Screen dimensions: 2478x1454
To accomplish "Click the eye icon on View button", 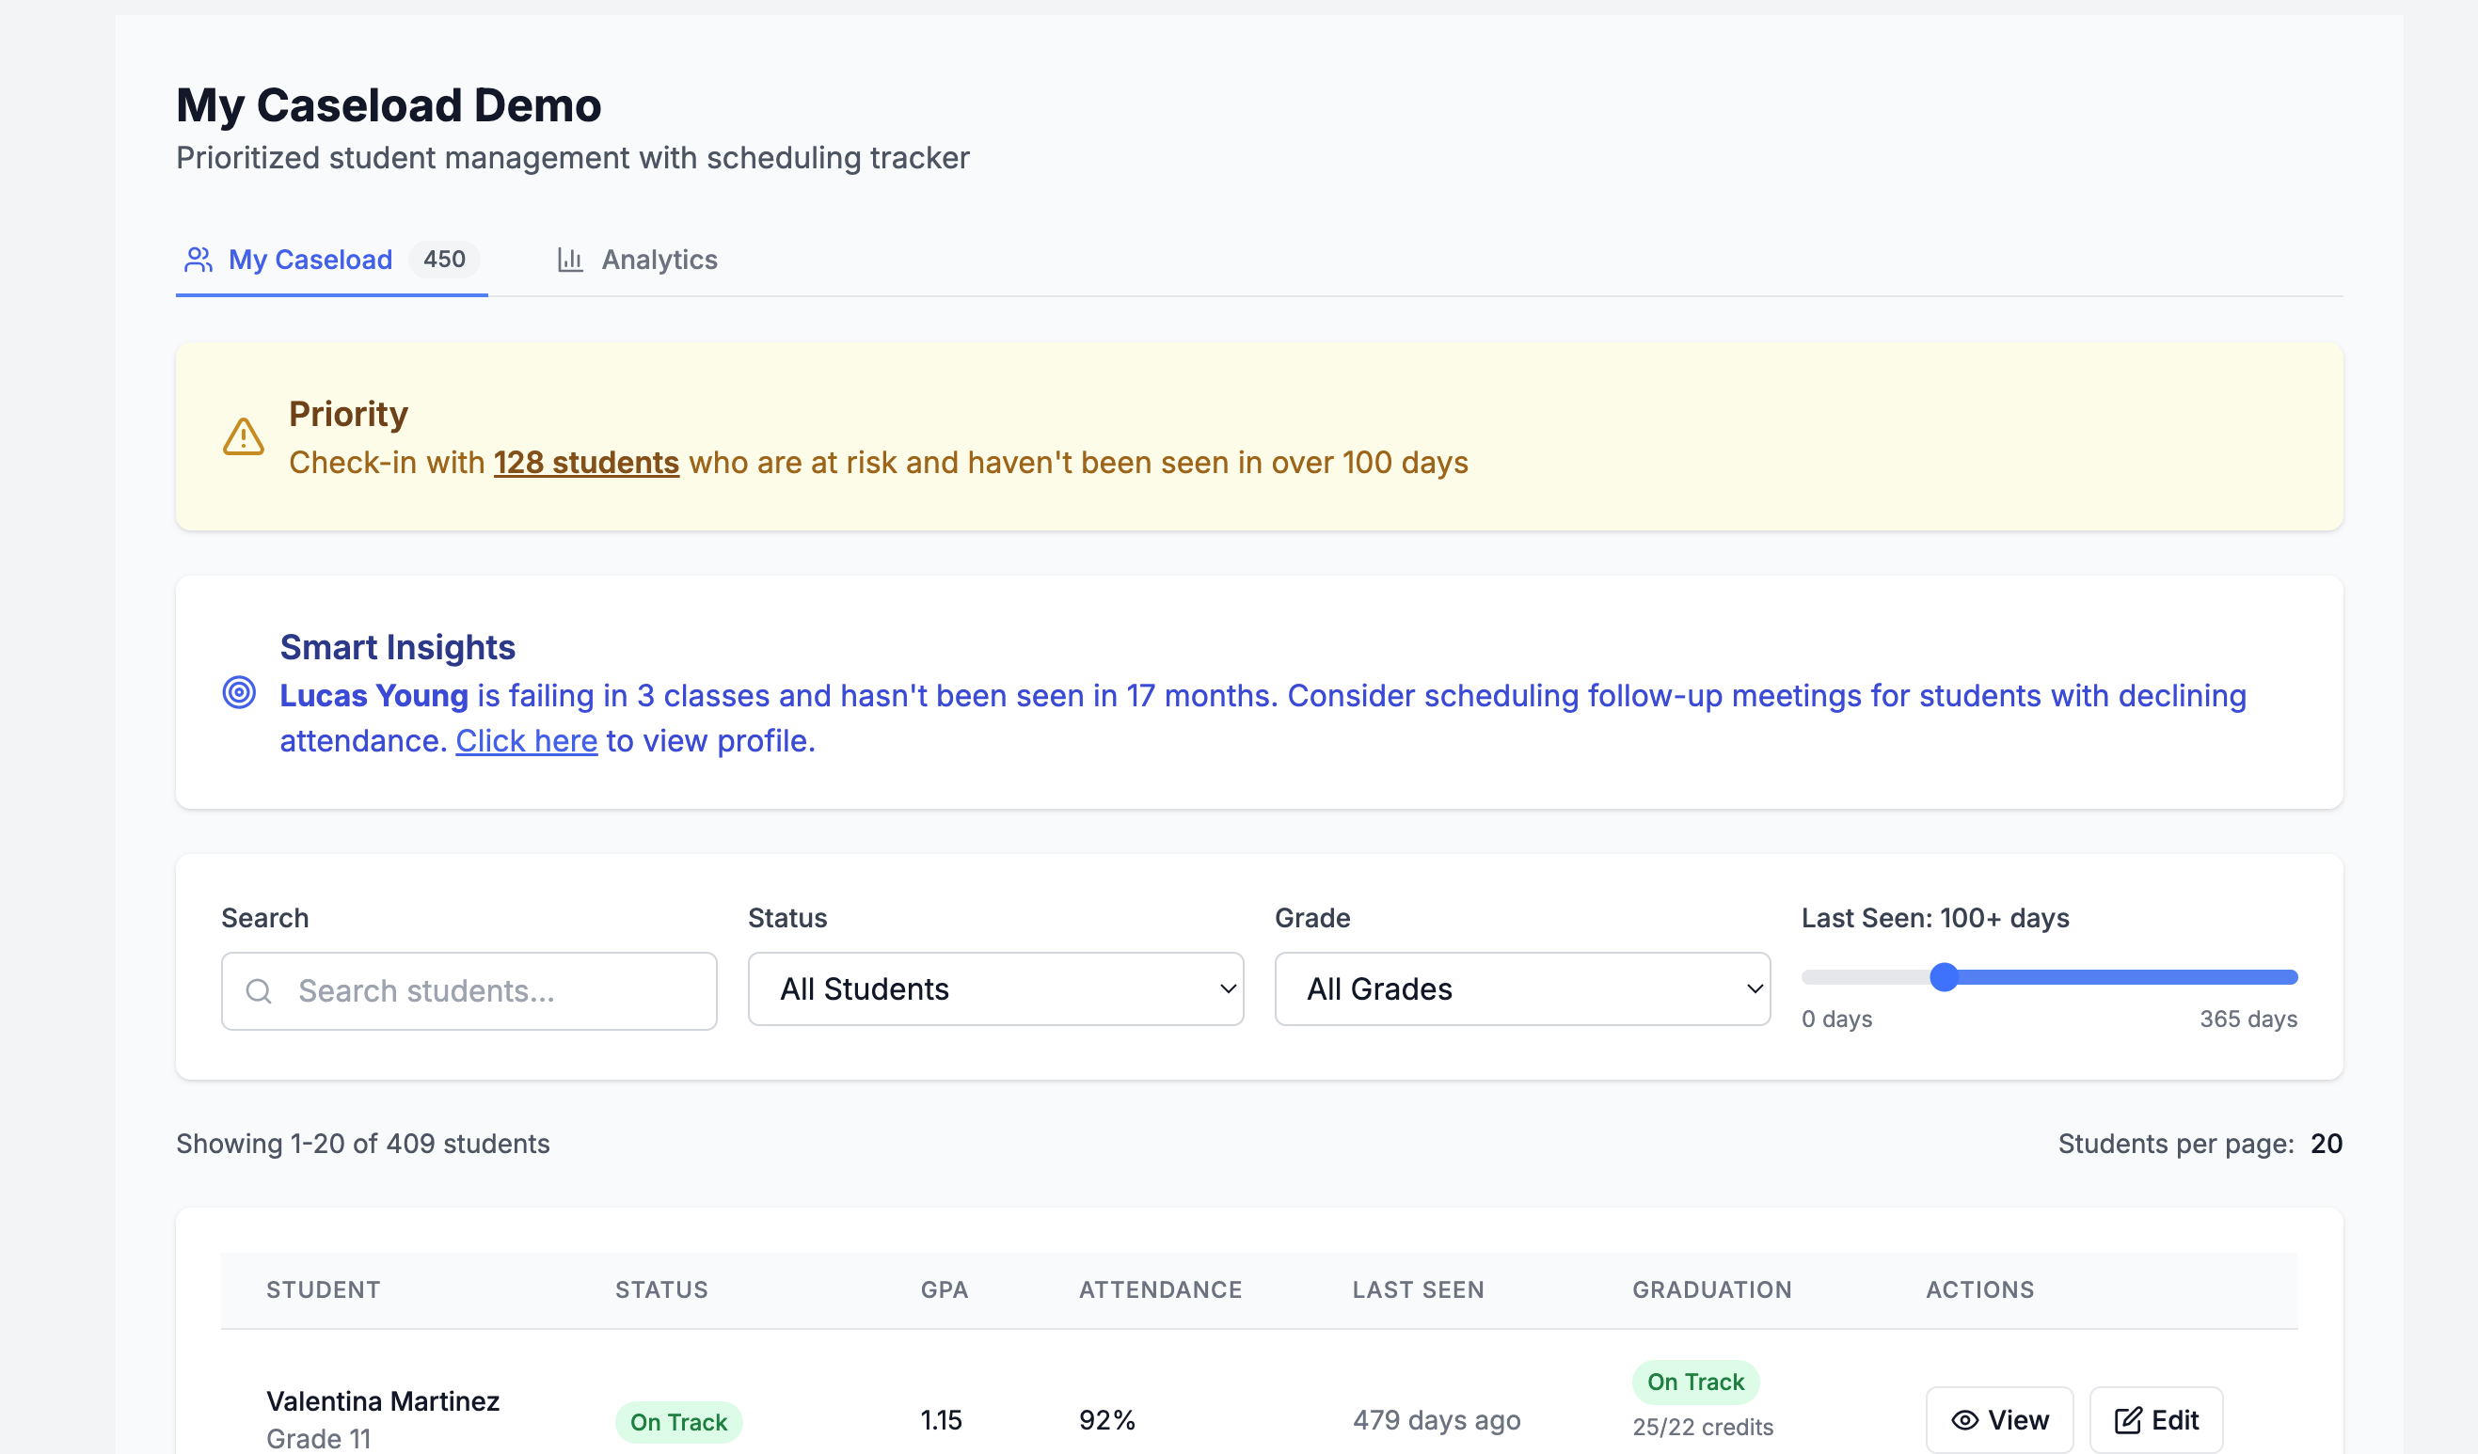I will (x=1963, y=1419).
